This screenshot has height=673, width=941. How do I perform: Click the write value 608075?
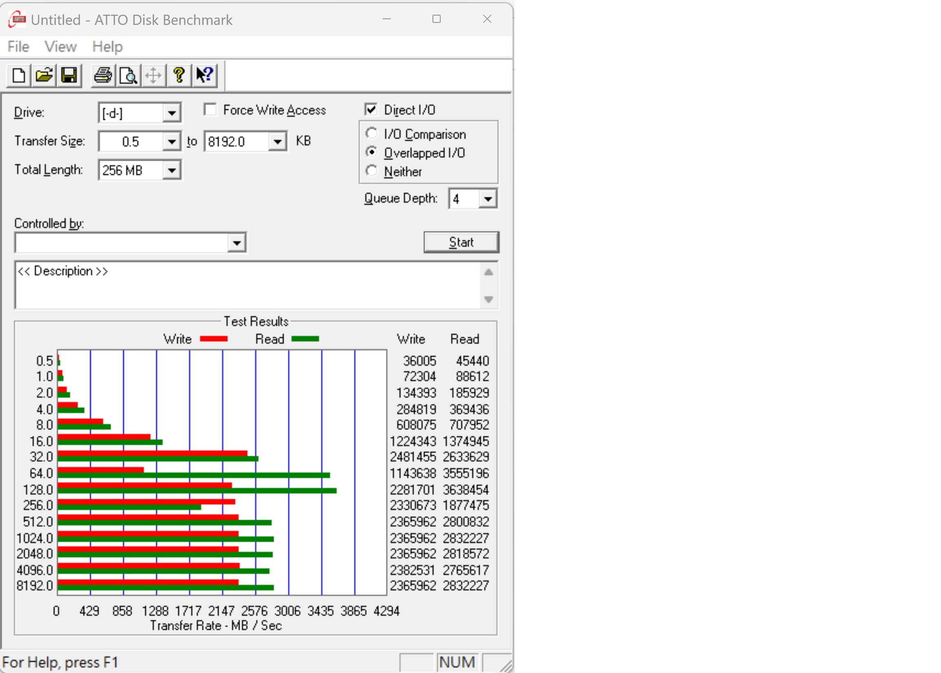[416, 425]
